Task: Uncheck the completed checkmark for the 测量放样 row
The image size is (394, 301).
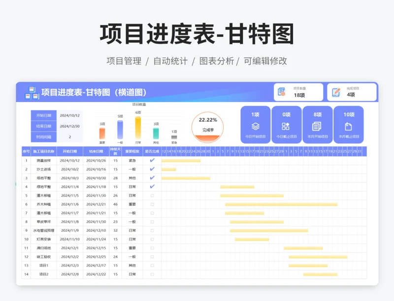Action: pos(152,161)
